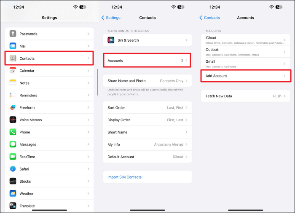Open the Calendar settings row
Viewport: 295px width, 213px height.
(x=49, y=71)
